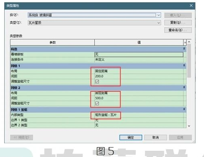
Task: Select the 幕墙嵌板 value field
Action: [139, 54]
